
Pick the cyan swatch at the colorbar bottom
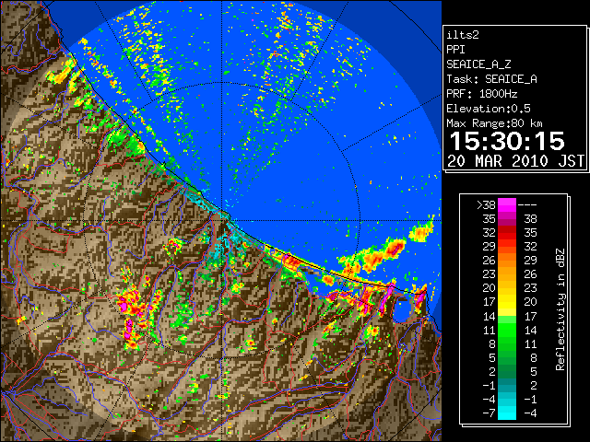507,413
